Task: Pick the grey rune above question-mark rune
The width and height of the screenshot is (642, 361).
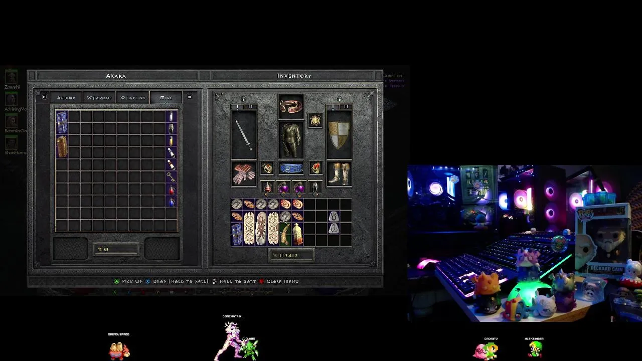Action: click(334, 216)
